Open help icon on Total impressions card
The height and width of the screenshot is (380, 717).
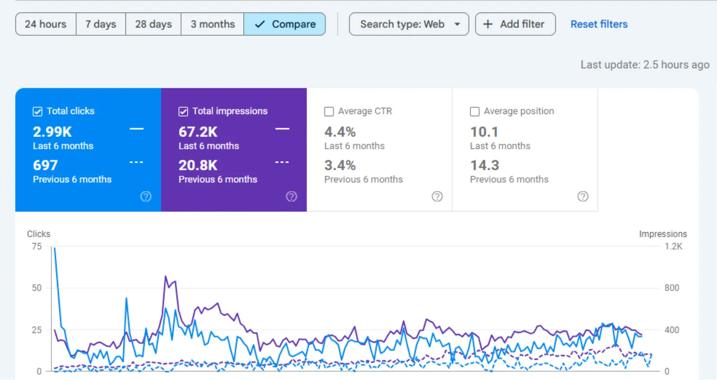tap(291, 196)
